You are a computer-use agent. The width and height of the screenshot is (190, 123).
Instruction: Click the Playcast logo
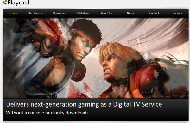(16, 3)
